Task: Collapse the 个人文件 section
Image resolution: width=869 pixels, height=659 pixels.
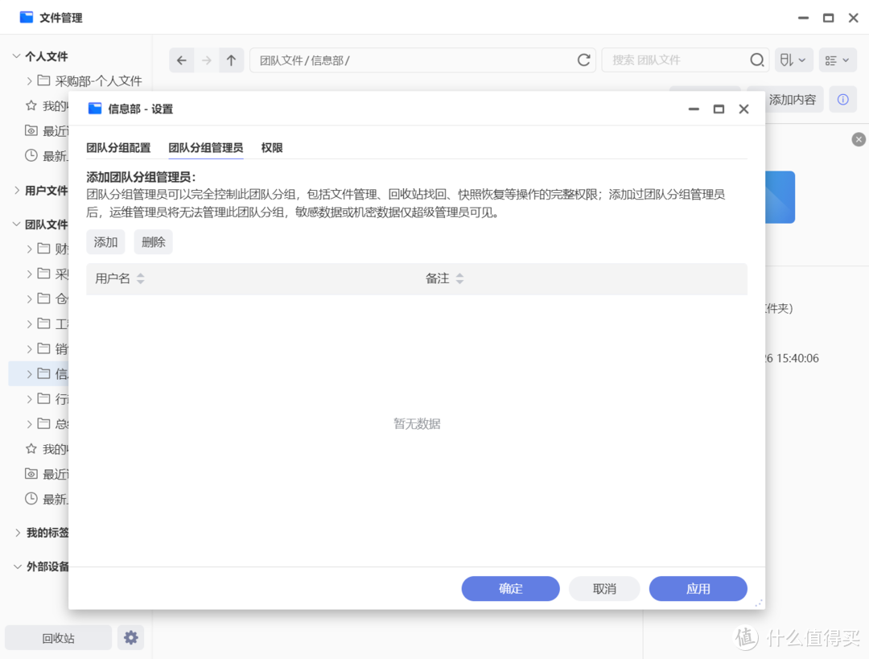Action: pos(18,56)
